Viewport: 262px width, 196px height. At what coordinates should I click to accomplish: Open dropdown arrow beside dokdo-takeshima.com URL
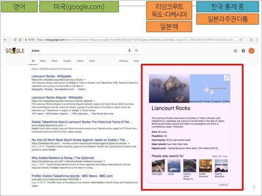click(65, 125)
